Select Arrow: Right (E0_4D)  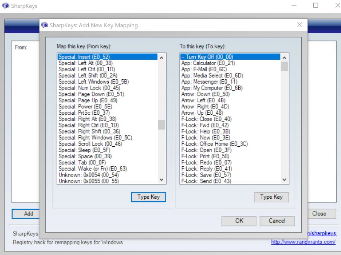click(230, 107)
